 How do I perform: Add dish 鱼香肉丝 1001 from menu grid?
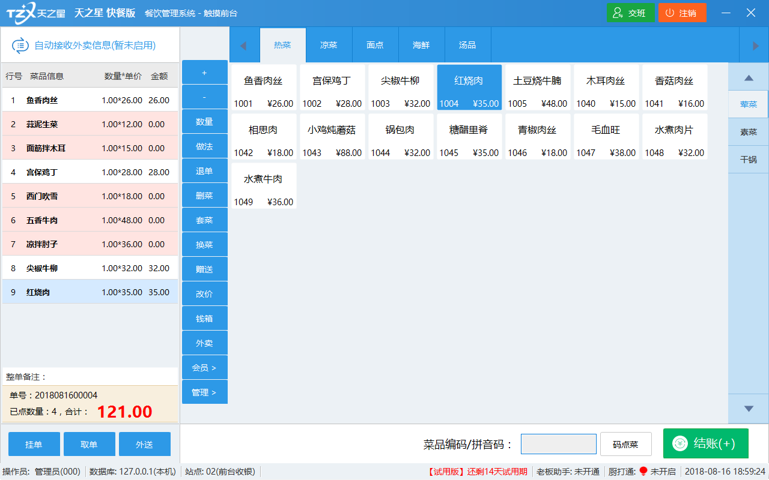pyautogui.click(x=264, y=88)
